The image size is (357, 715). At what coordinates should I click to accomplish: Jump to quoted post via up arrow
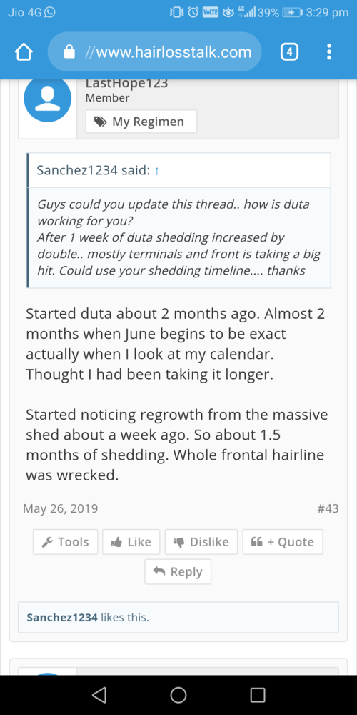click(156, 171)
